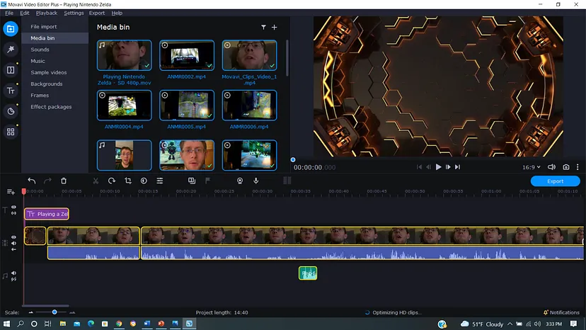
Task: Open the Filters and effects sidebar icon
Action: click(11, 49)
